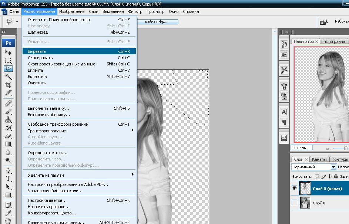Open the Фильтр menu

point(135,11)
